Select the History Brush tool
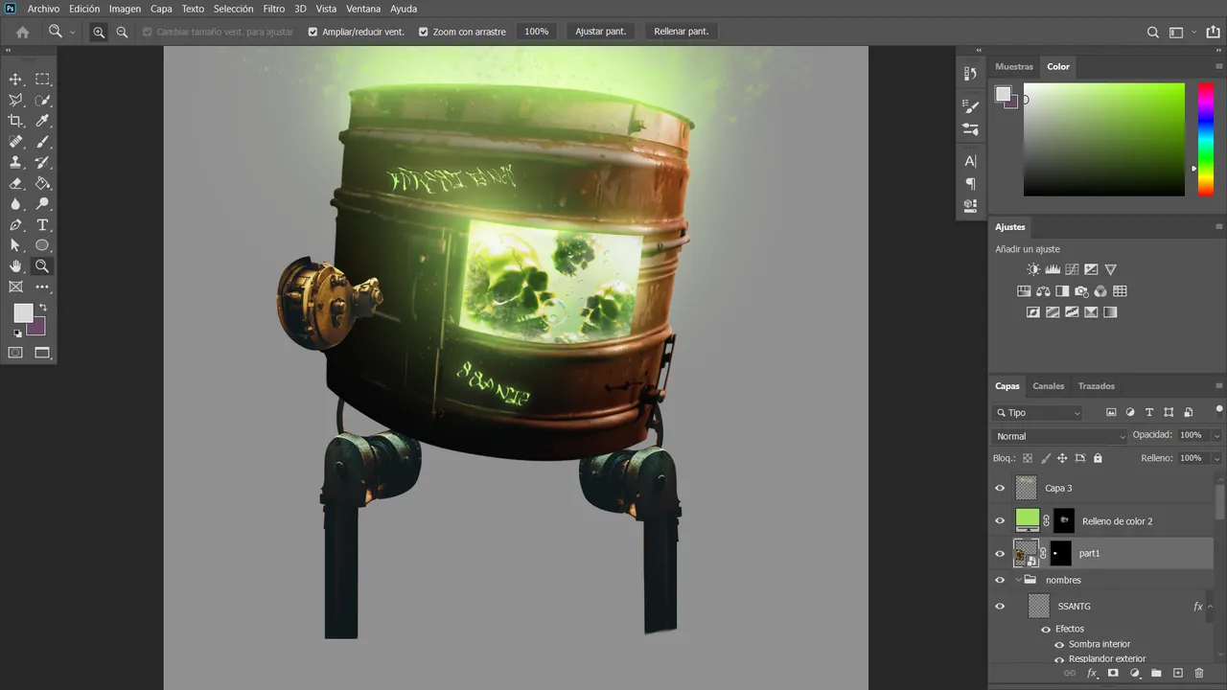 click(x=42, y=163)
